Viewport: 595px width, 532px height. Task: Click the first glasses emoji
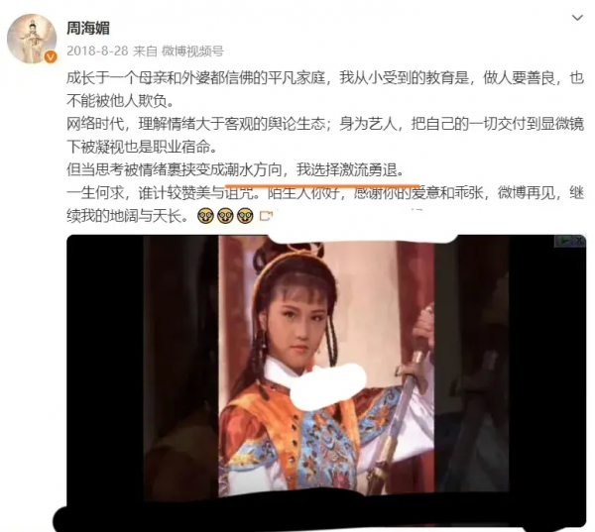[205, 216]
